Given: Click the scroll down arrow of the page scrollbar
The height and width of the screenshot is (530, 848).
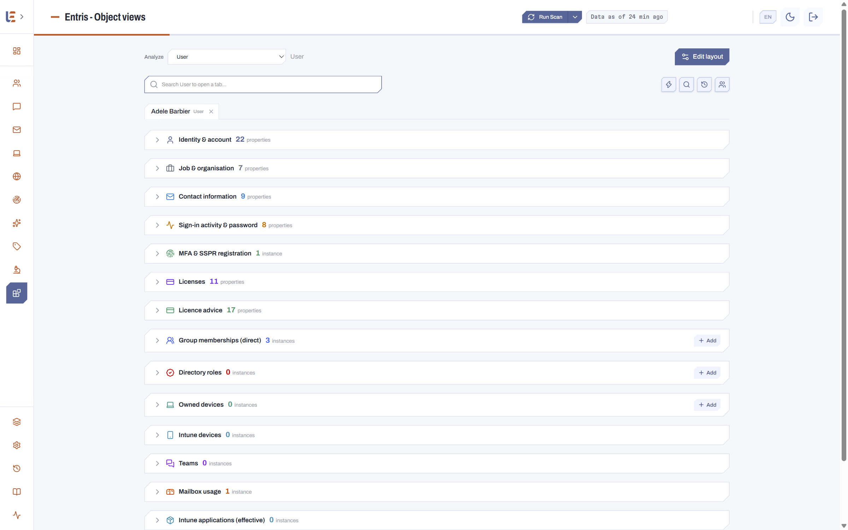Looking at the screenshot, I should point(844,526).
